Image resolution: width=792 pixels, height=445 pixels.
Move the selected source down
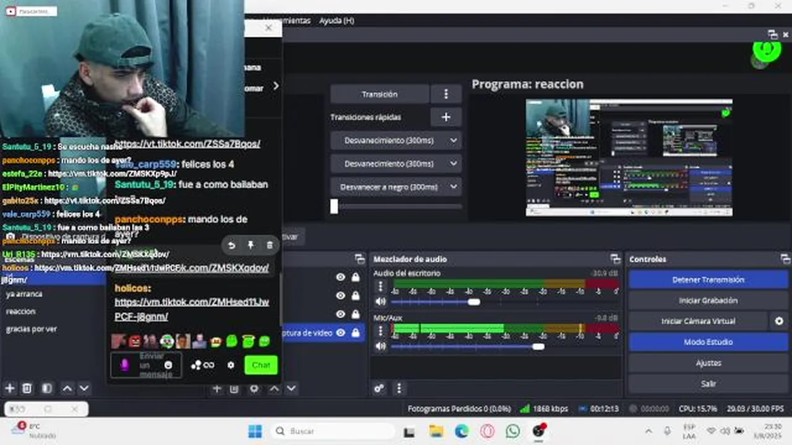pyautogui.click(x=291, y=388)
